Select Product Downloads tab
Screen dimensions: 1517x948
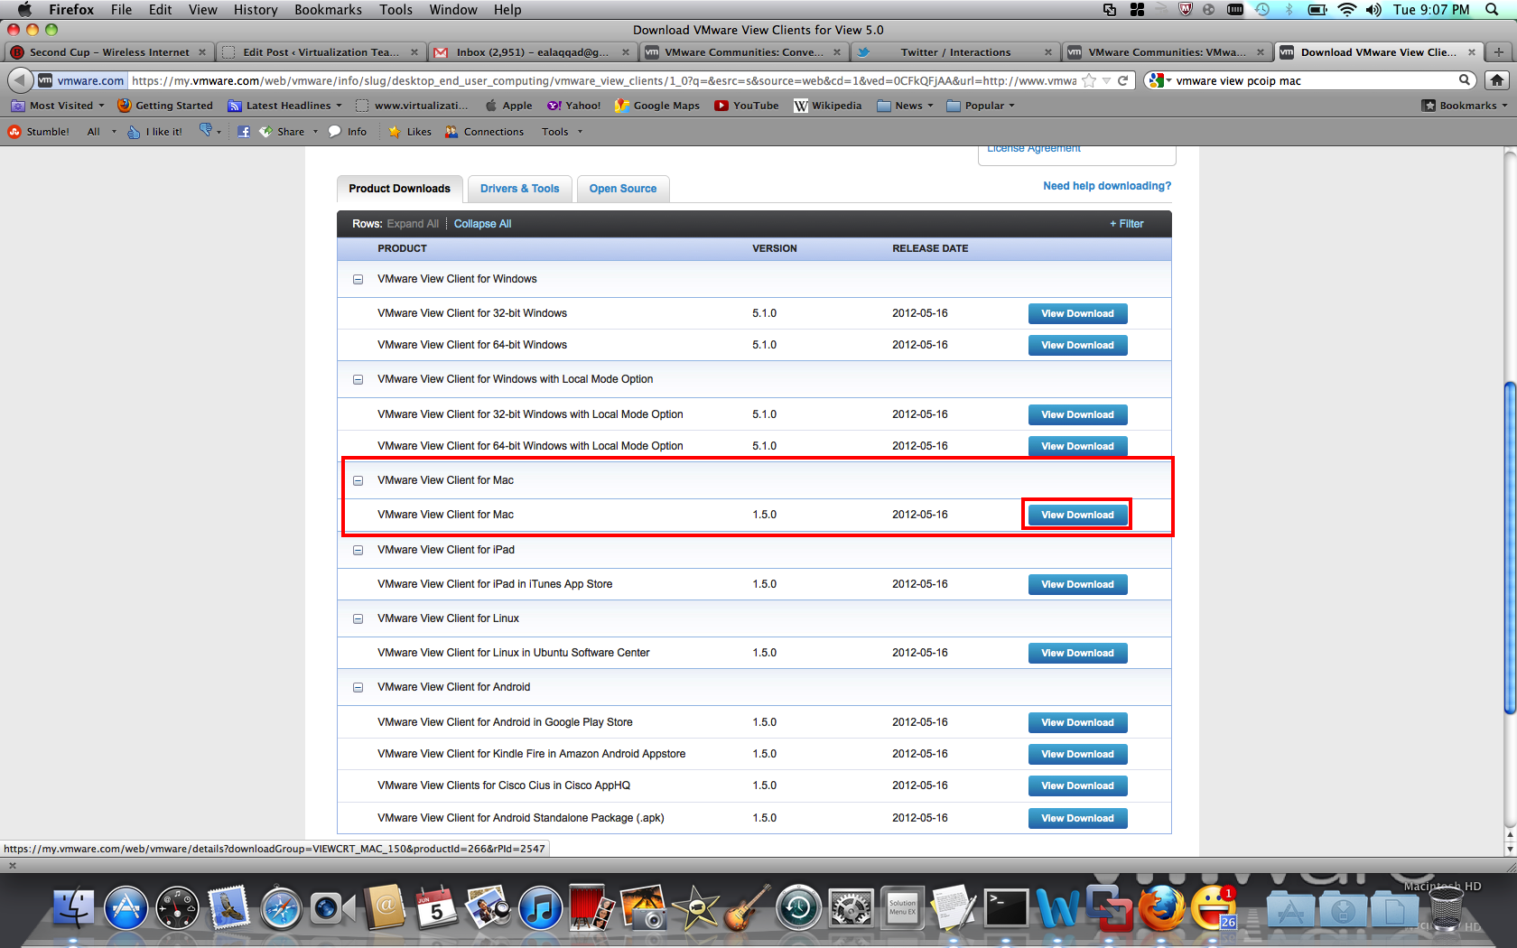click(399, 189)
